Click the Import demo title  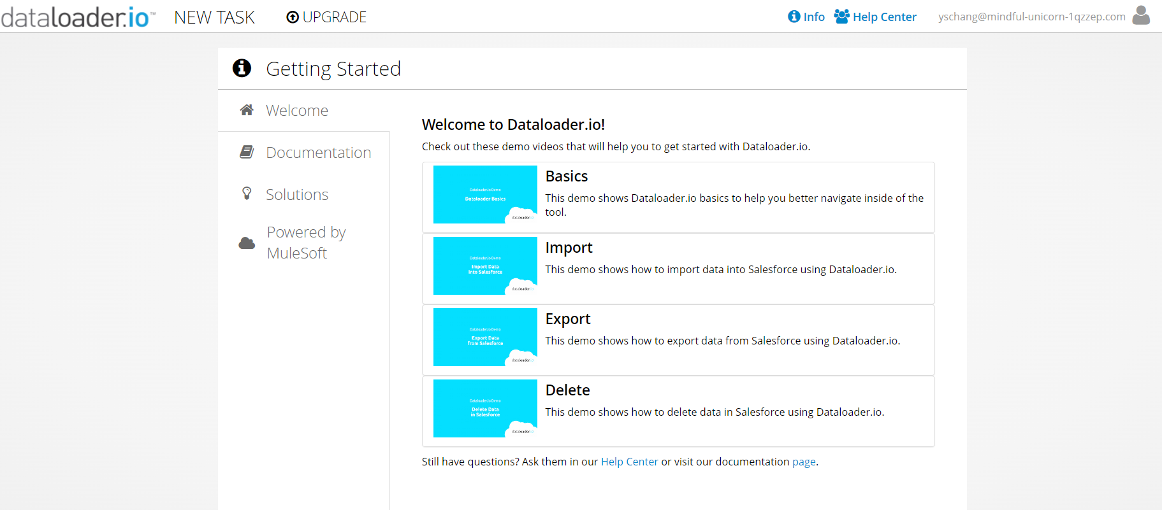point(569,248)
